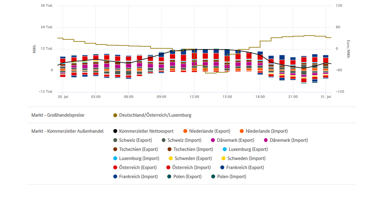The height and width of the screenshot is (206, 383).
Task: Click the Euro/MWh right axis title
Action: coord(348,49)
